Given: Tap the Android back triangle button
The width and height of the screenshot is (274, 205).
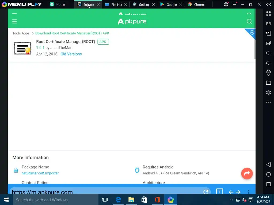Looking at the screenshot, I should pos(268,164).
